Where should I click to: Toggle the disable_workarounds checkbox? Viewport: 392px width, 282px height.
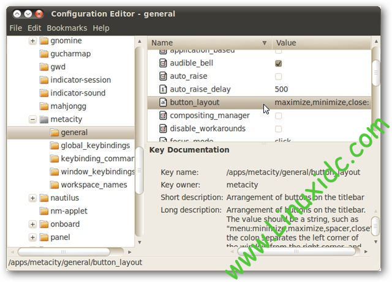pyautogui.click(x=279, y=129)
